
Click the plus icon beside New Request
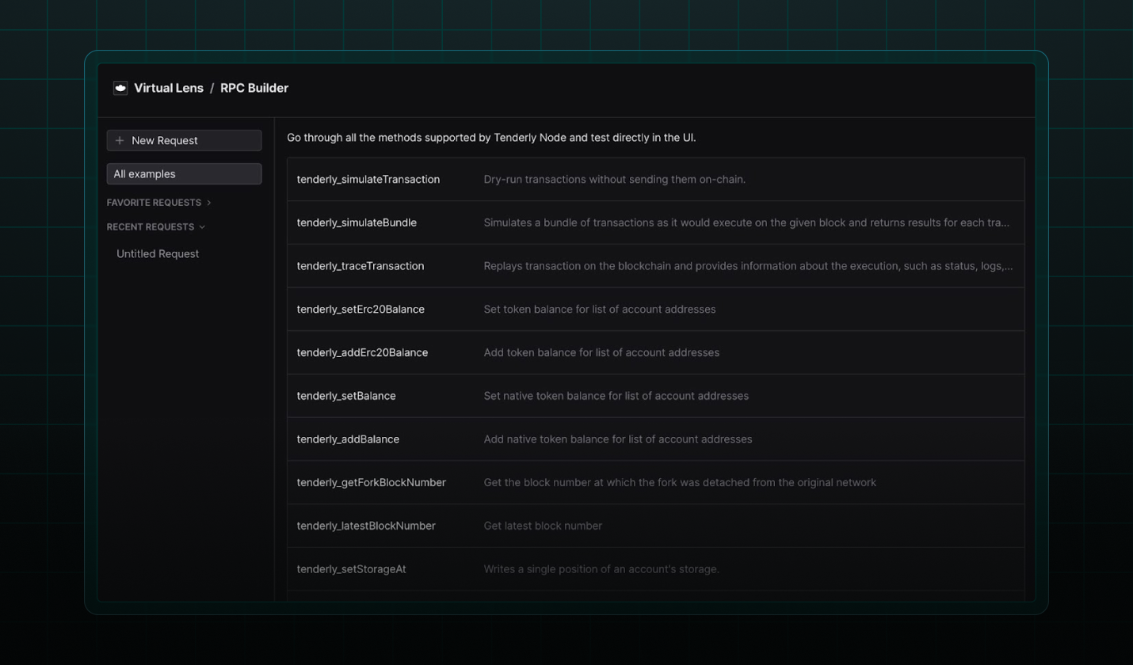point(120,140)
